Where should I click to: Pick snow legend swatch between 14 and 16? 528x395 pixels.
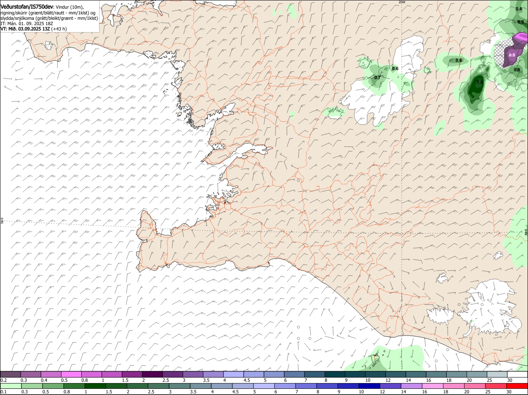coord(416,374)
